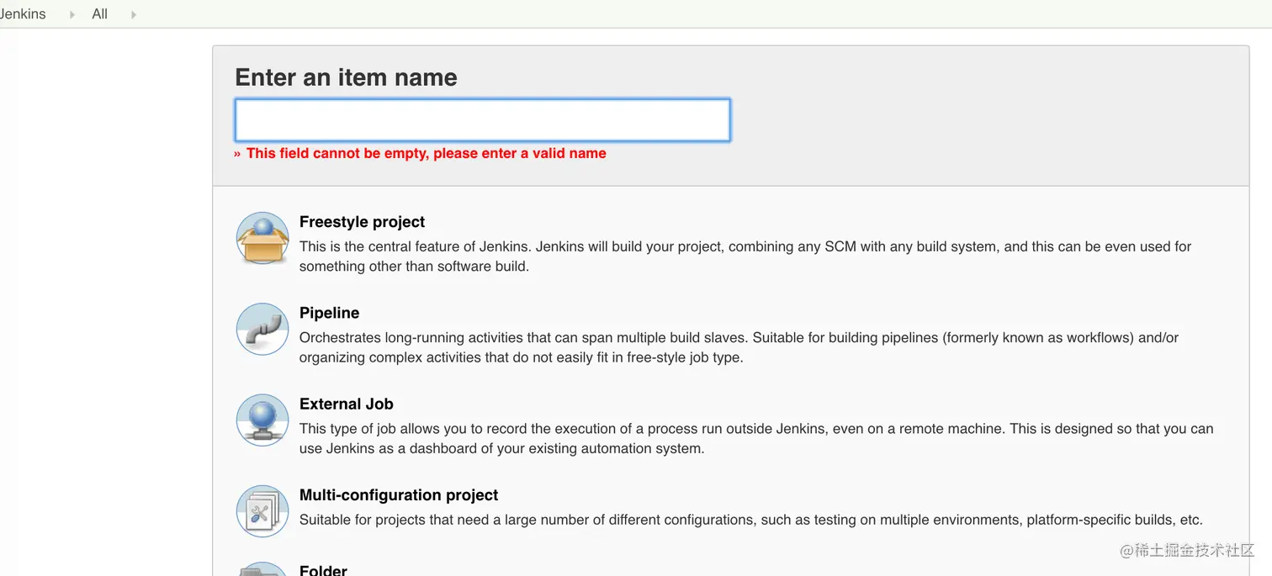Image resolution: width=1272 pixels, height=576 pixels.
Task: Select the Folder item type title
Action: tap(323, 569)
